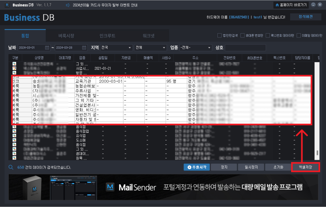Select the 도소매 cell in the table

tap(81, 140)
